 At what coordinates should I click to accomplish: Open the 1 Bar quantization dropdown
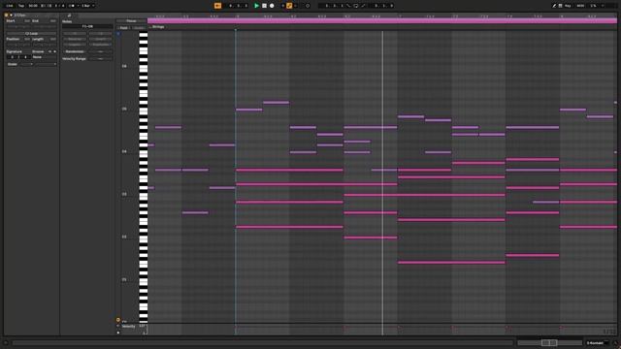87,6
